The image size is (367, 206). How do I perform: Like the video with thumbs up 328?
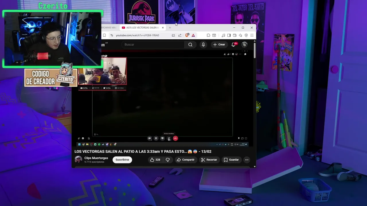pos(155,160)
